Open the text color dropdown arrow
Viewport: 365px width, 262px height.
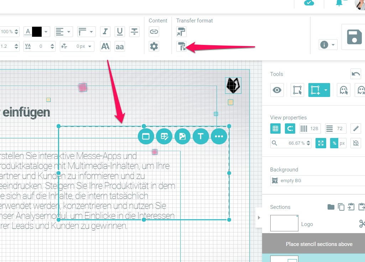coord(46,32)
